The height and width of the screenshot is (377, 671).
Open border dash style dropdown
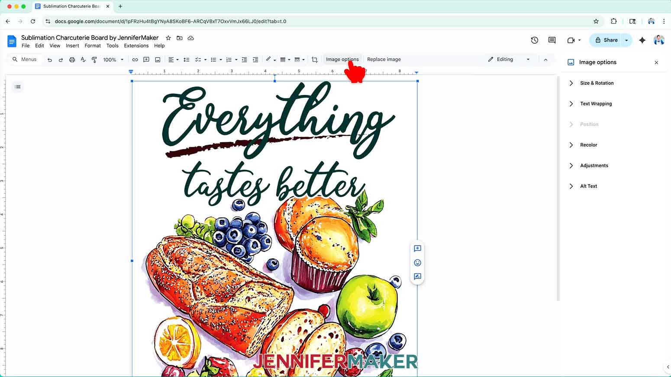coord(299,60)
